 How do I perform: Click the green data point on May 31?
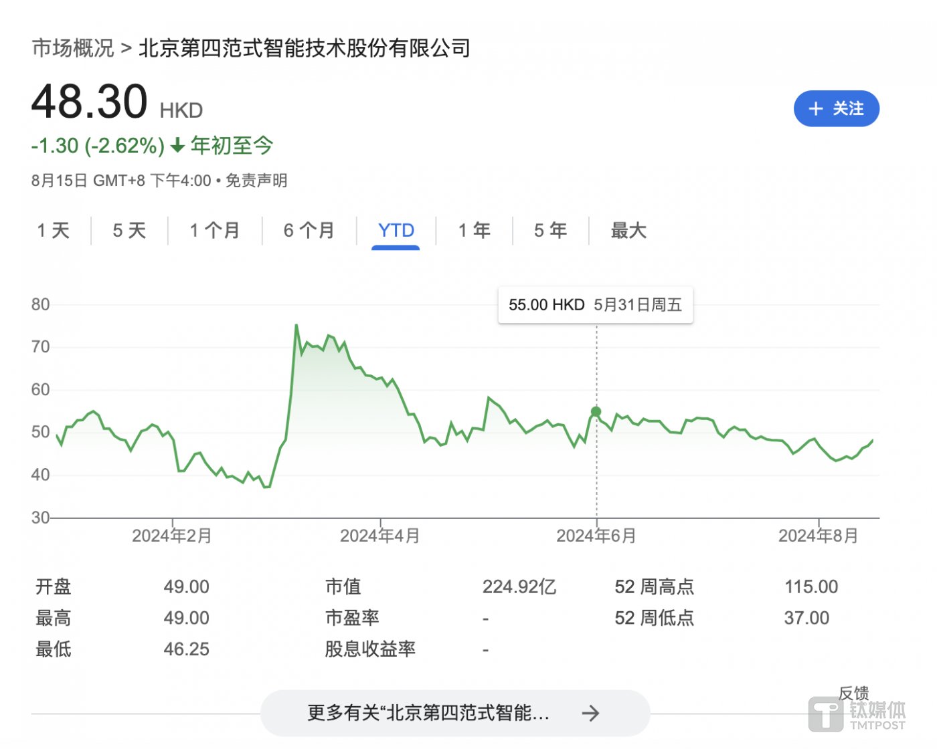pos(596,412)
